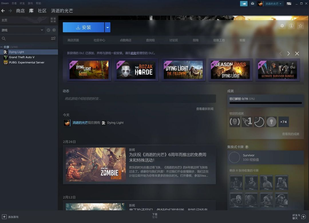
Task: Click the user avatar in today's activity
Action: tap(67, 123)
